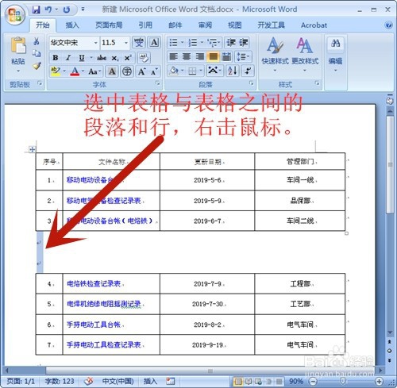
Task: Open Quick Styles gallery
Action: pyautogui.click(x=275, y=55)
